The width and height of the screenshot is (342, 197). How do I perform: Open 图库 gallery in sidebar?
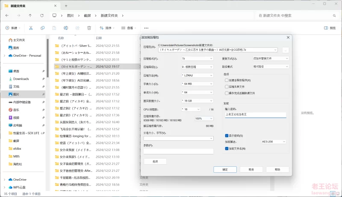[x=14, y=48]
